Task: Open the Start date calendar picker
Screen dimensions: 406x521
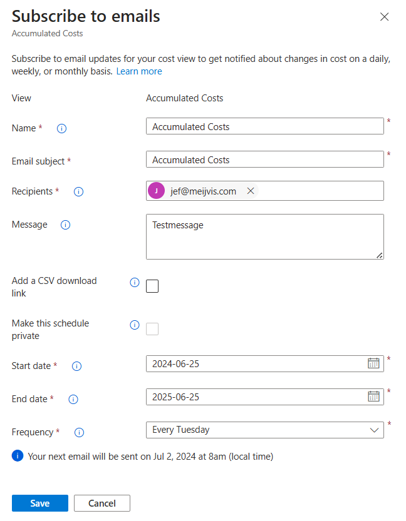Action: 373,363
